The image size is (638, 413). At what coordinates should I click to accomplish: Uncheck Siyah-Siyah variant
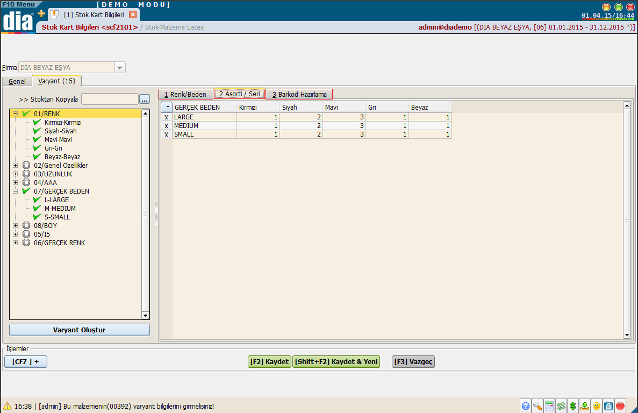[x=37, y=131]
